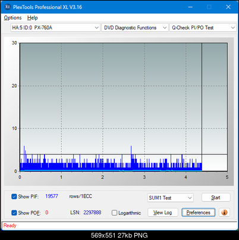The width and height of the screenshot is (239, 240).
Task: Click the PlexTools XL app icon
Action: click(x=8, y=7)
